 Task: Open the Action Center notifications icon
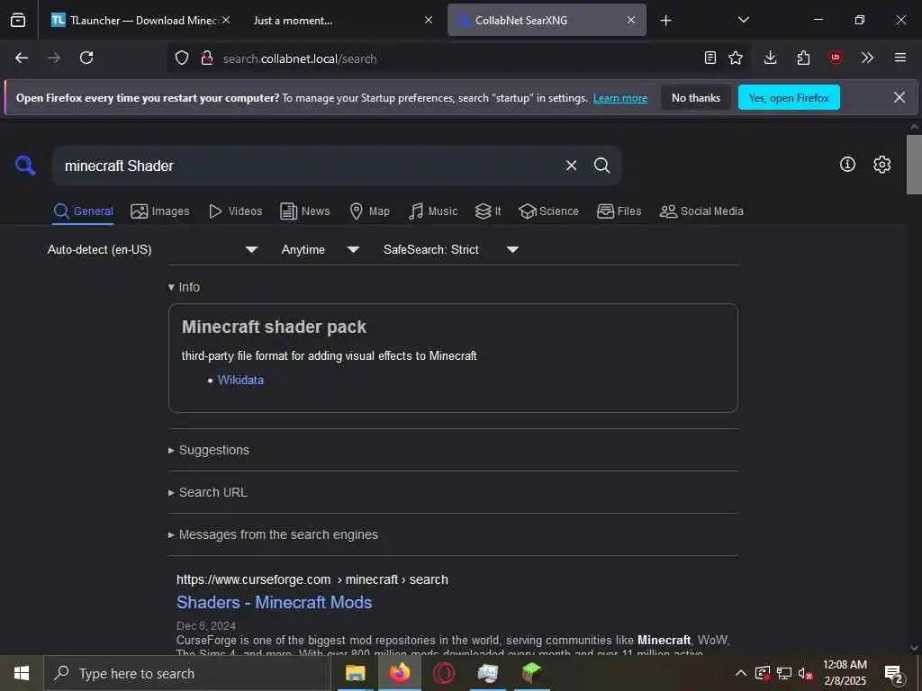893,674
